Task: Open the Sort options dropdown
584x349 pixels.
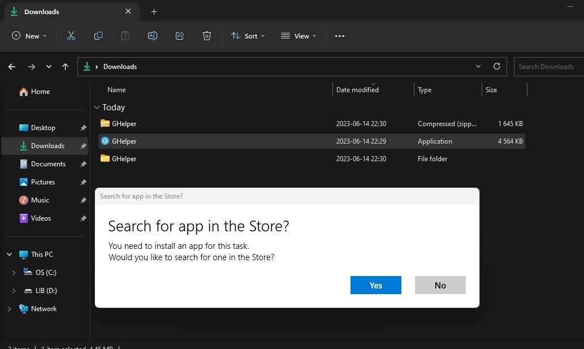Action: pyautogui.click(x=248, y=36)
